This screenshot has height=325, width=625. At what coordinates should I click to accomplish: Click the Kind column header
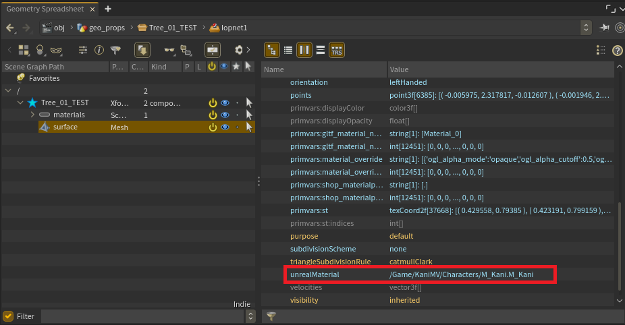[165, 67]
